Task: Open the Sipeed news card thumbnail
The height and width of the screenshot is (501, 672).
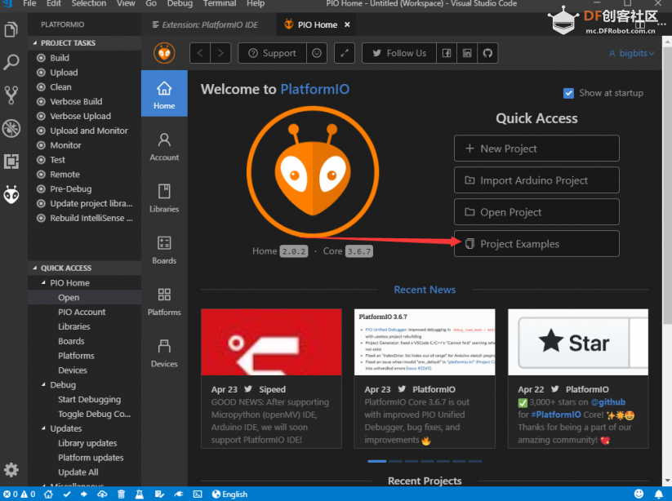Action: [271, 342]
